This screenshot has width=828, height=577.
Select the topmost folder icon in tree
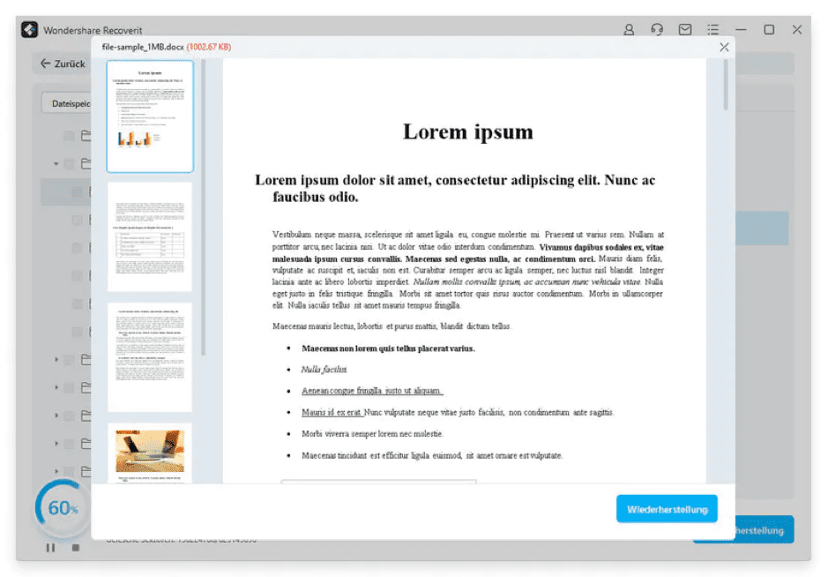[x=86, y=136]
